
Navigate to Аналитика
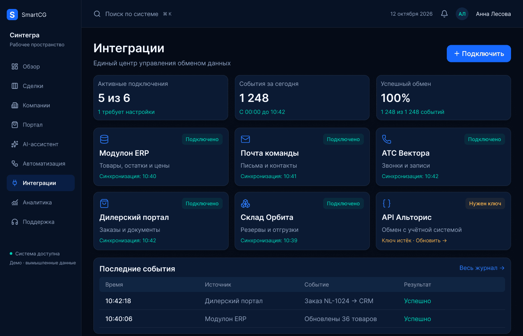[x=41, y=202]
